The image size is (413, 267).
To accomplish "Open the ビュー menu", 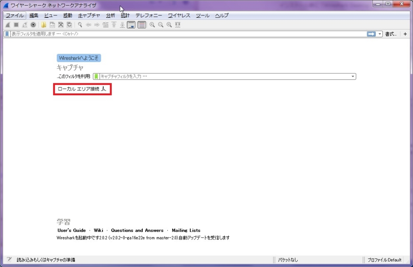I will (50, 15).
